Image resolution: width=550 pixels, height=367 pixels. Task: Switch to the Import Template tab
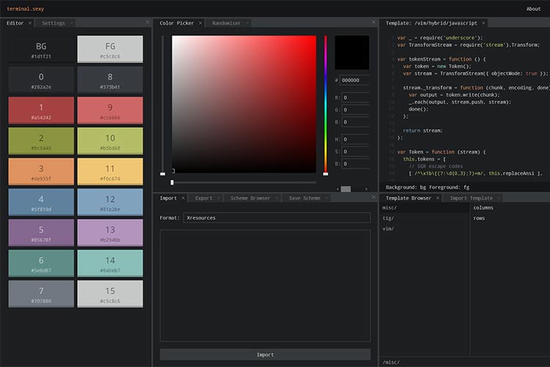click(x=471, y=198)
